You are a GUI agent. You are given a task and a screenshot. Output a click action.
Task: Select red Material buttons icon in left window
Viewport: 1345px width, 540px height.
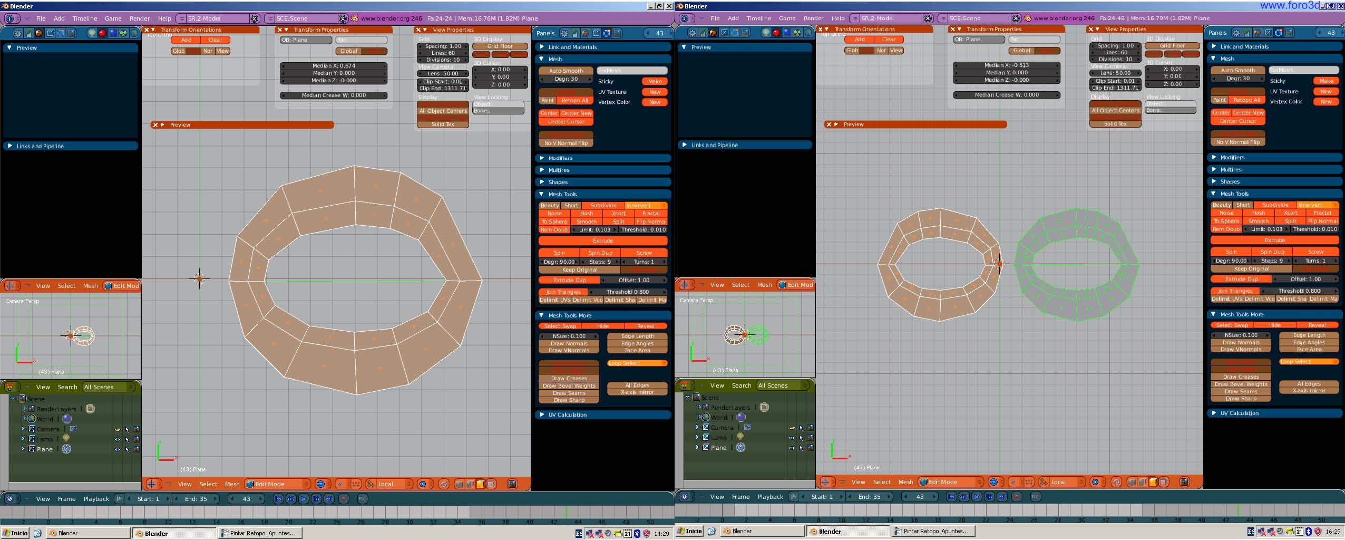coord(102,33)
